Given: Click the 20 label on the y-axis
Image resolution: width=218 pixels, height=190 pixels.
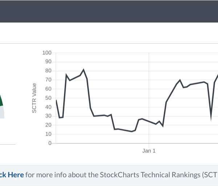Looking at the screenshot, I should pyautogui.click(x=48, y=125).
